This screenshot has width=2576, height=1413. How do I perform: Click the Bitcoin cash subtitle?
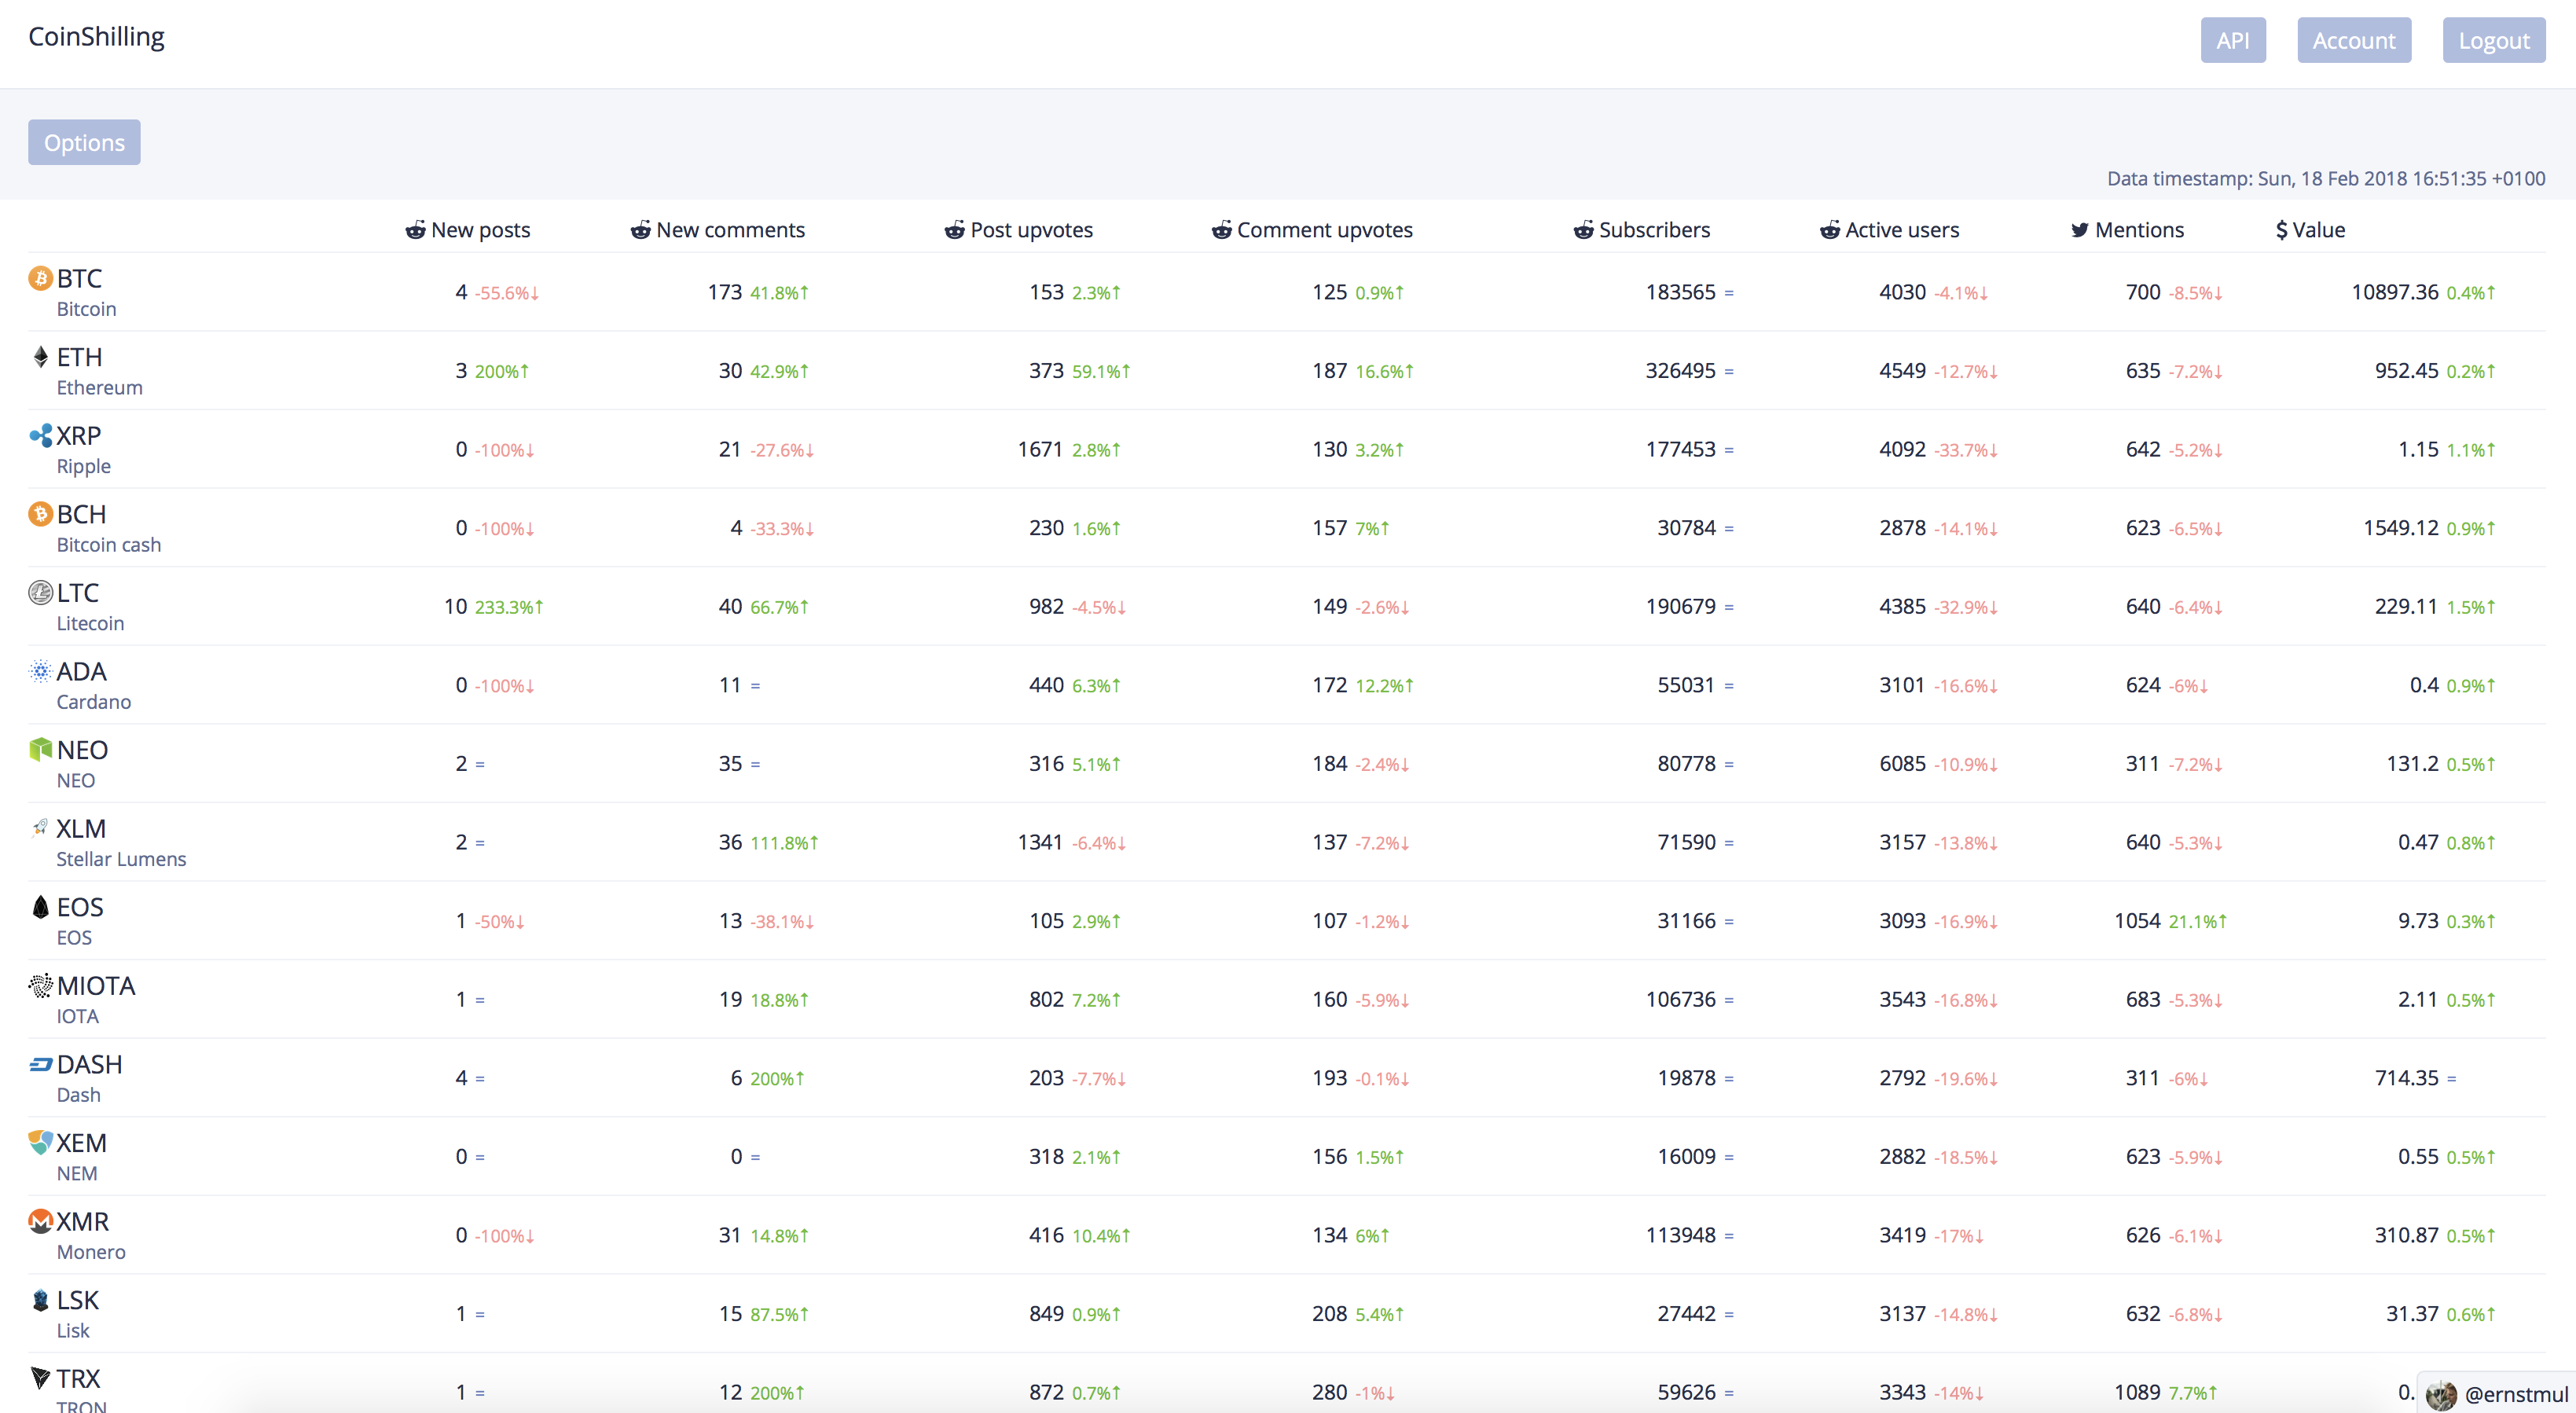(x=108, y=545)
